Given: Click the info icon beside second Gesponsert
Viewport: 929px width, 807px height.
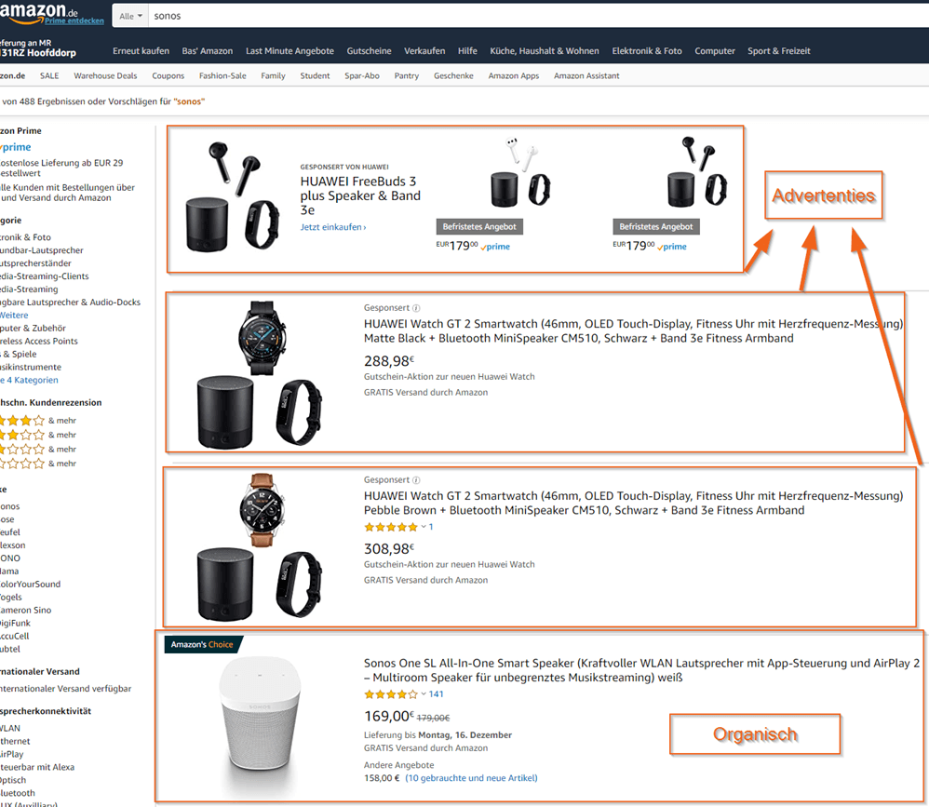Looking at the screenshot, I should point(416,480).
